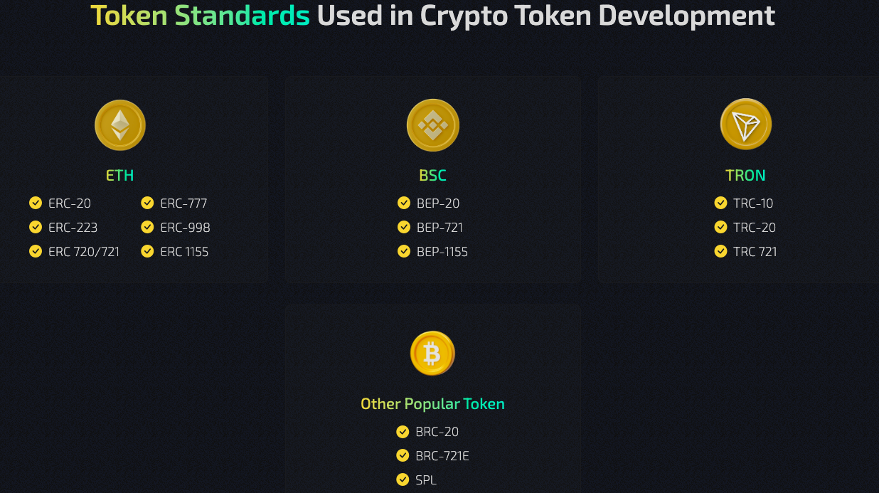Click the checkmark icon beside TRC-10
The width and height of the screenshot is (879, 493).
pyautogui.click(x=720, y=203)
